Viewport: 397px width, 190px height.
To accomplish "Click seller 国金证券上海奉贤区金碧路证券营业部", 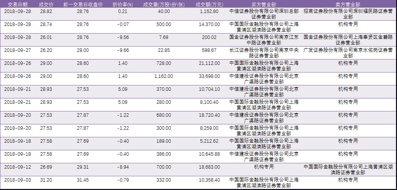I will tap(348, 40).
